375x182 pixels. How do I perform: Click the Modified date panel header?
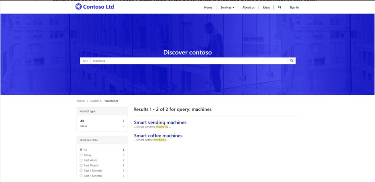point(102,140)
